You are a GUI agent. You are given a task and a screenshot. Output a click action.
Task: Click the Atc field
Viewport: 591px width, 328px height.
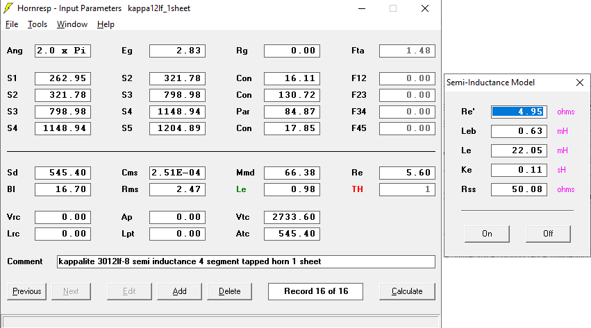pyautogui.click(x=292, y=234)
